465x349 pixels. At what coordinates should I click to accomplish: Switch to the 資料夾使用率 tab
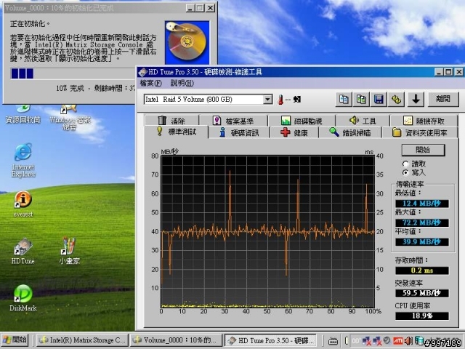(420, 132)
